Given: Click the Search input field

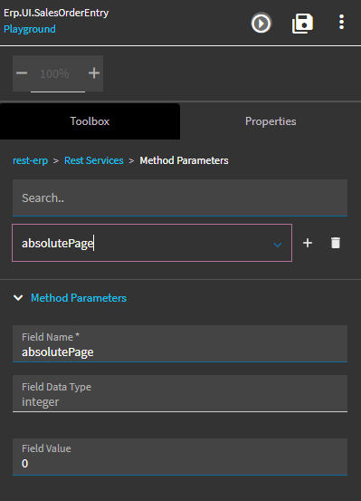Looking at the screenshot, I should coord(180,198).
